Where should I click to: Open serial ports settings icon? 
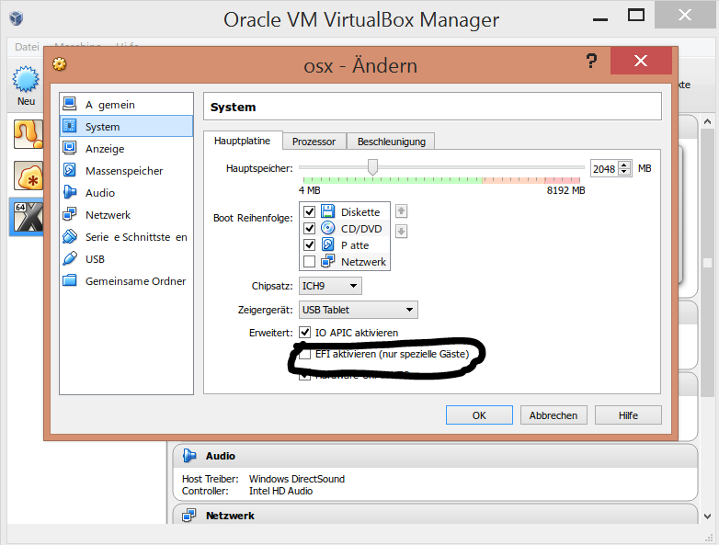70,236
